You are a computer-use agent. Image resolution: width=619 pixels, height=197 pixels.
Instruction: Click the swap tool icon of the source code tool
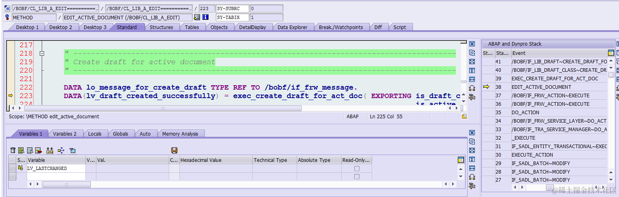coord(472,53)
